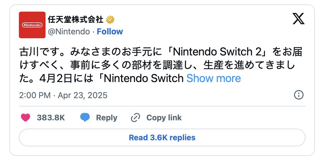
Task: Click the Reply label text
Action: tap(106, 118)
